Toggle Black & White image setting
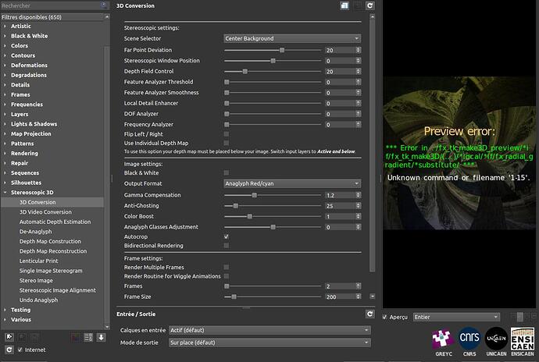This screenshot has width=539, height=362. point(227,172)
